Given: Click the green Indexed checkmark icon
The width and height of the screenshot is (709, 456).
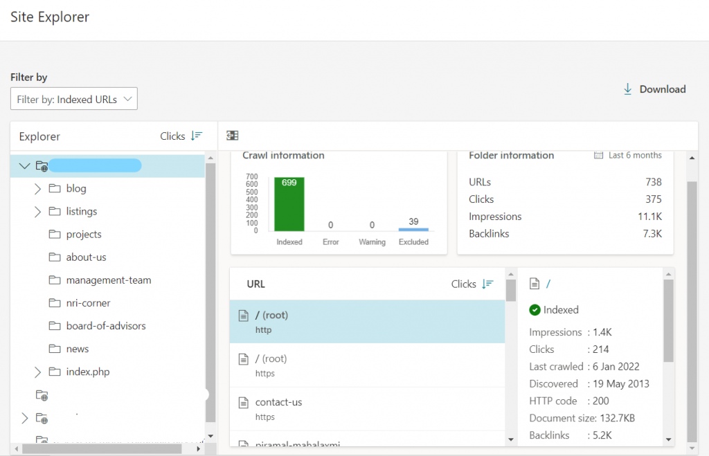Looking at the screenshot, I should coord(535,309).
